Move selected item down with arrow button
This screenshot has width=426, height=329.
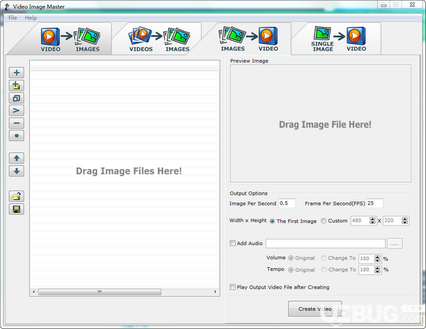[16, 171]
